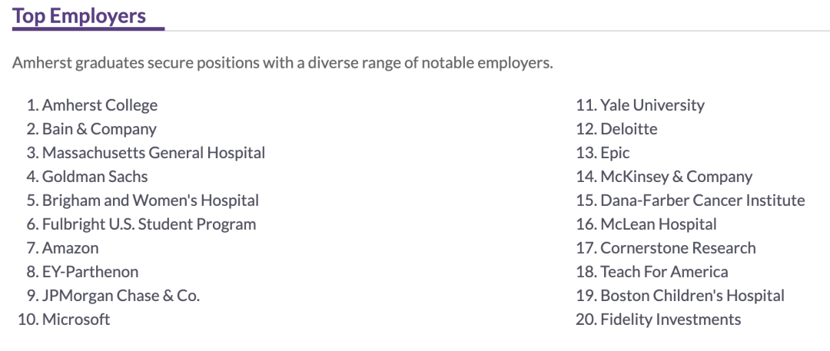
Task: Select Cornerstone Research list item
Action: pos(678,248)
